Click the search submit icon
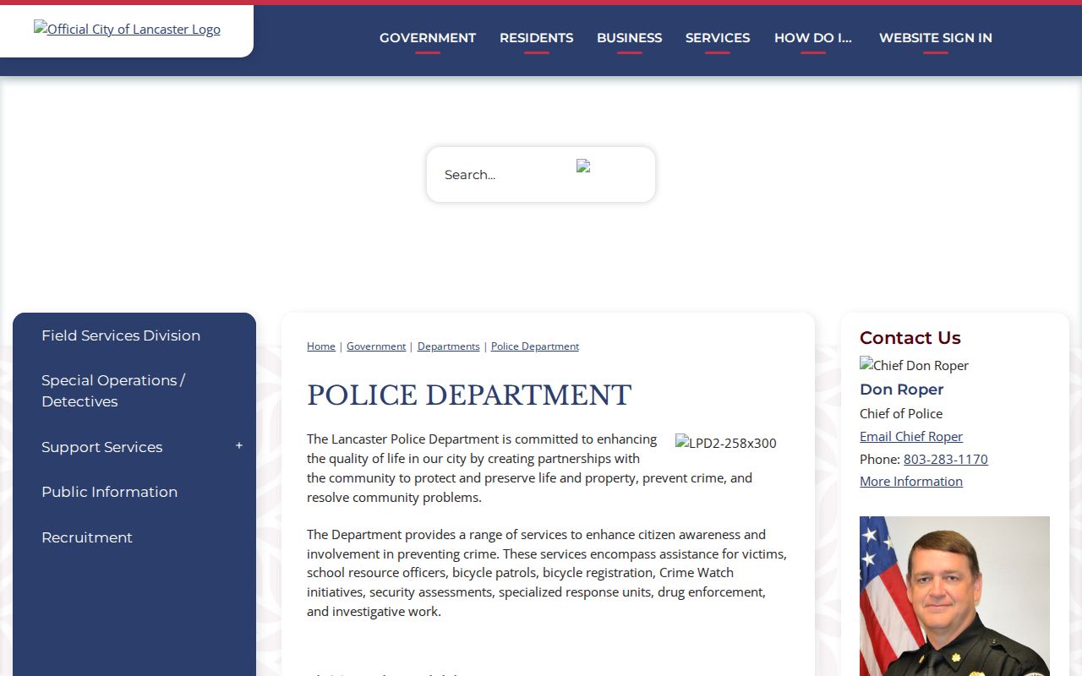1082x676 pixels. (x=583, y=166)
